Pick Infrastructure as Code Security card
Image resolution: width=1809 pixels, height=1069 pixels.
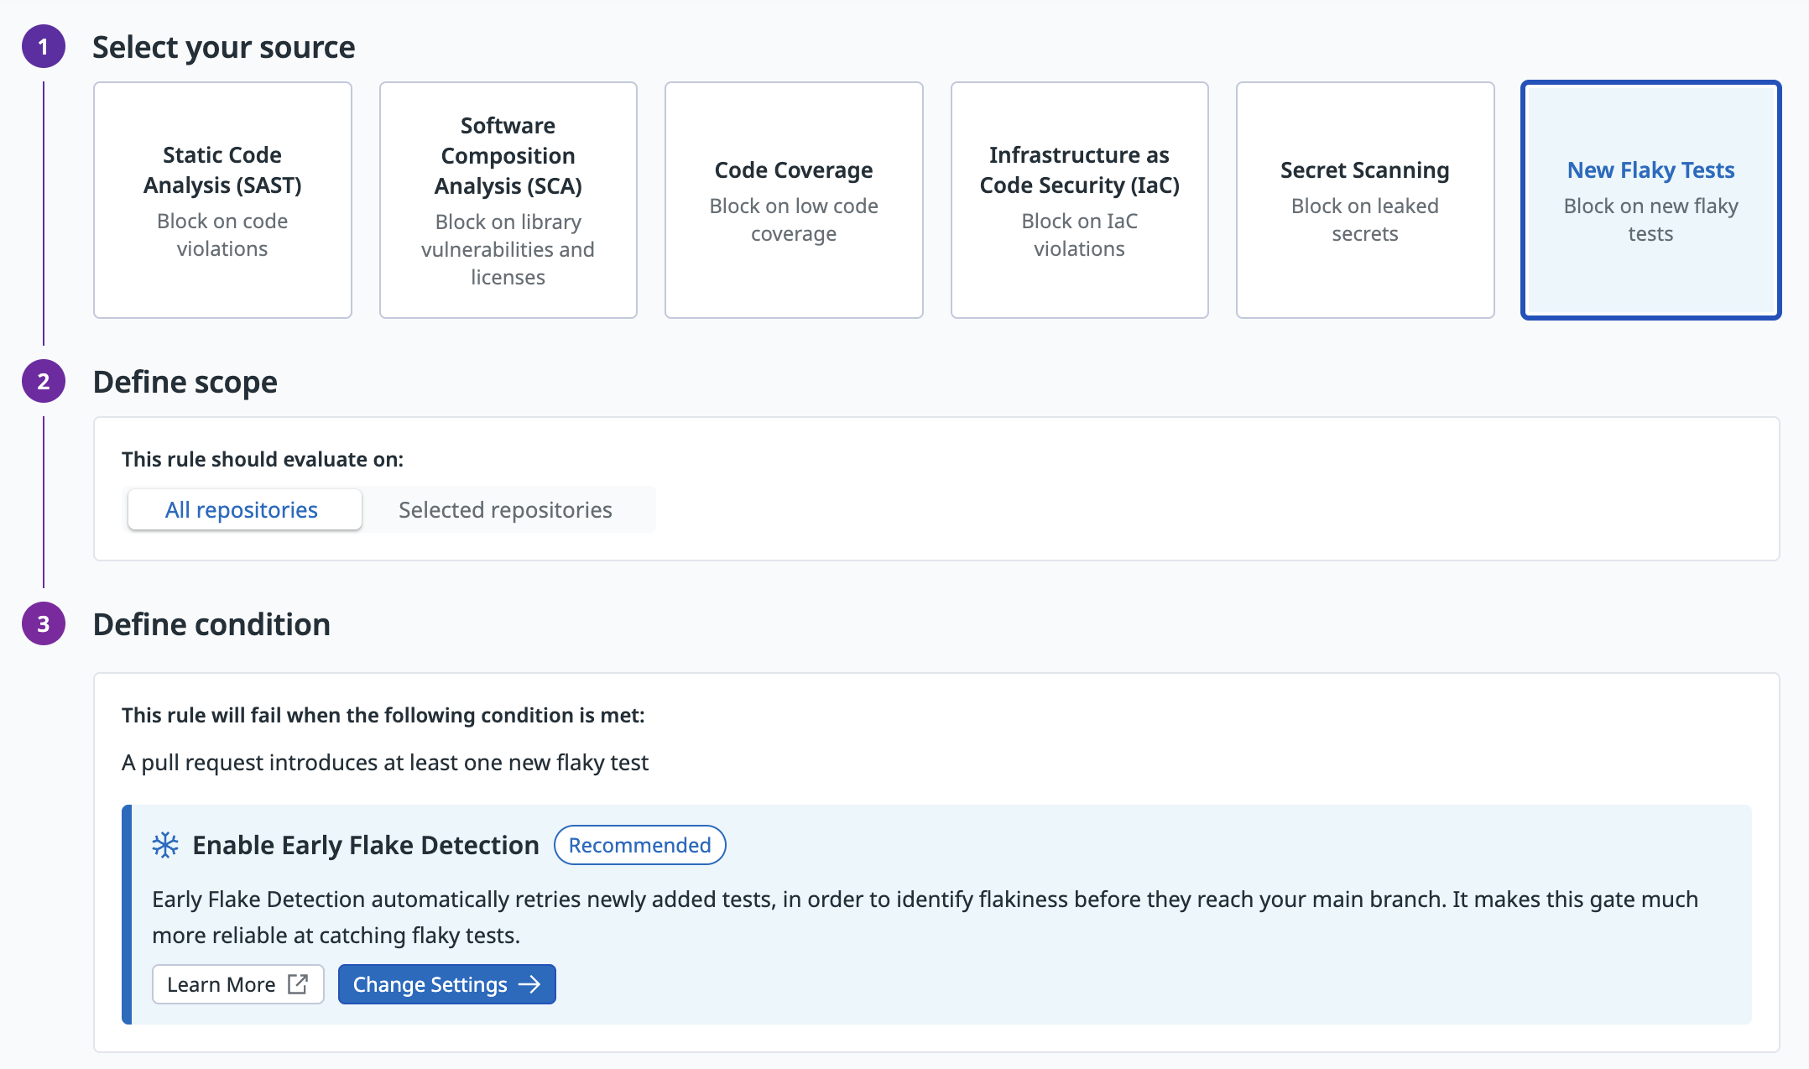[1079, 200]
